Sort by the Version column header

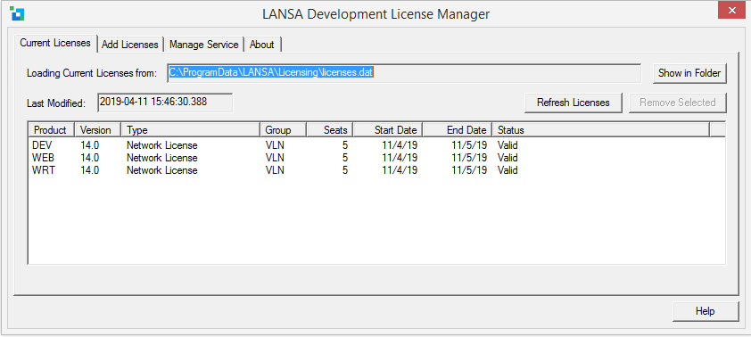pos(98,130)
